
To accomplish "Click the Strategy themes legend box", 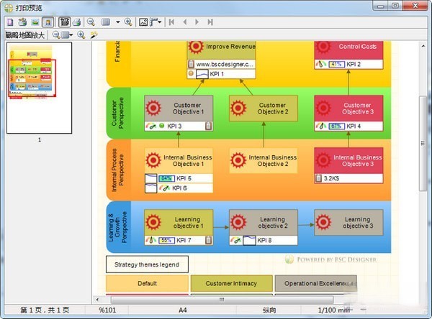I will tap(147, 264).
